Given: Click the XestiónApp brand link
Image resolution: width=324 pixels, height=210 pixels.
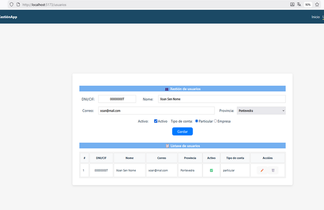Looking at the screenshot, I should [x=9, y=17].
